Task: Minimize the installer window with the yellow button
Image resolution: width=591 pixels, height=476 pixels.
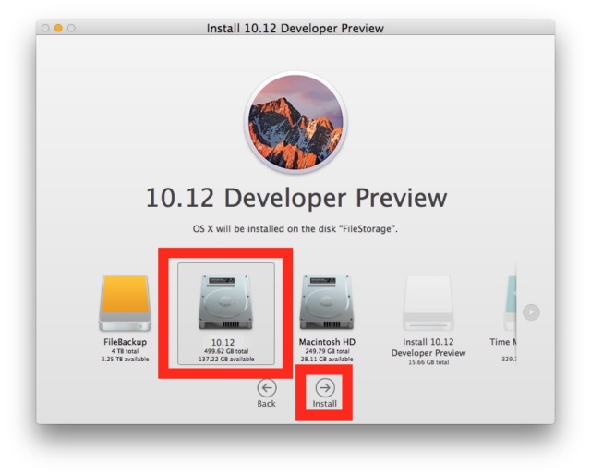Action: 58,28
